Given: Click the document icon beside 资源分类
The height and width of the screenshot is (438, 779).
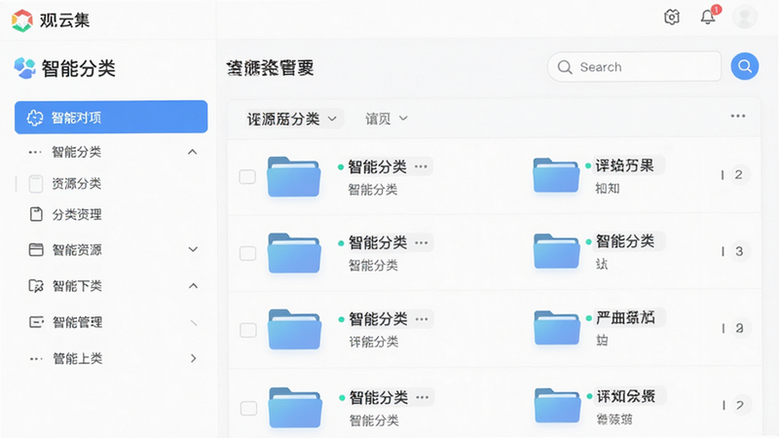Looking at the screenshot, I should 36,184.
